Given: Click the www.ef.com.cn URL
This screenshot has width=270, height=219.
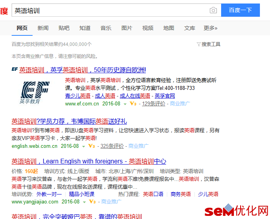Looking at the screenshot, I should point(82,104).
